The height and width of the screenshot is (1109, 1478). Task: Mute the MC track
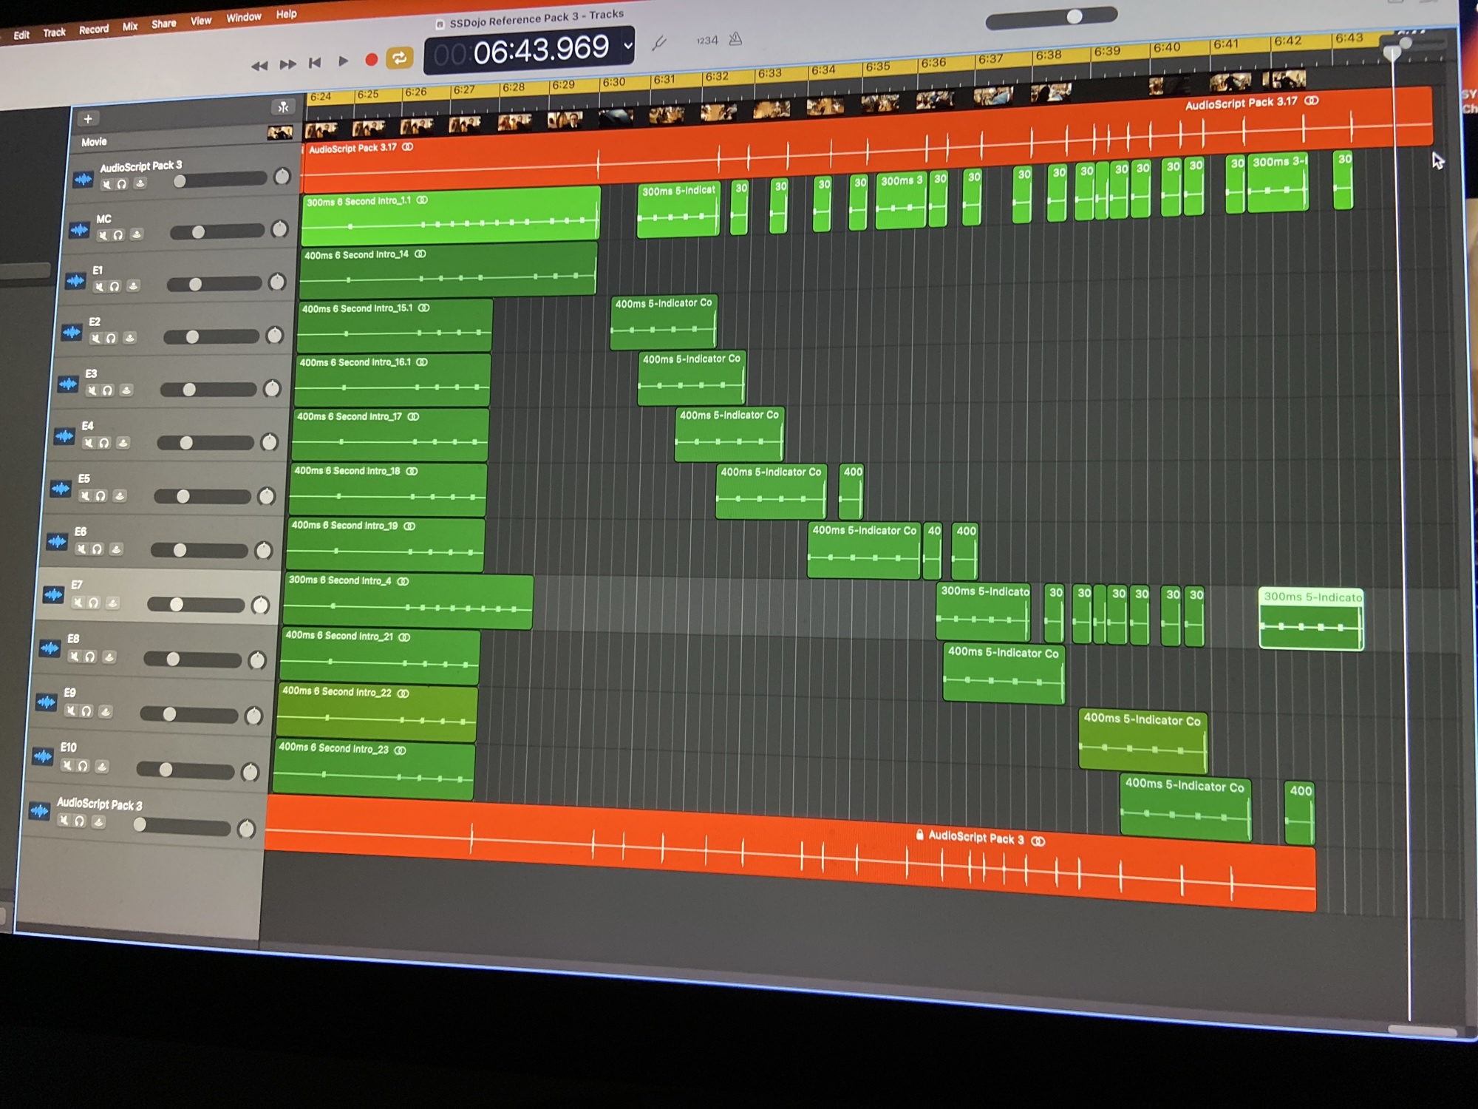[103, 236]
